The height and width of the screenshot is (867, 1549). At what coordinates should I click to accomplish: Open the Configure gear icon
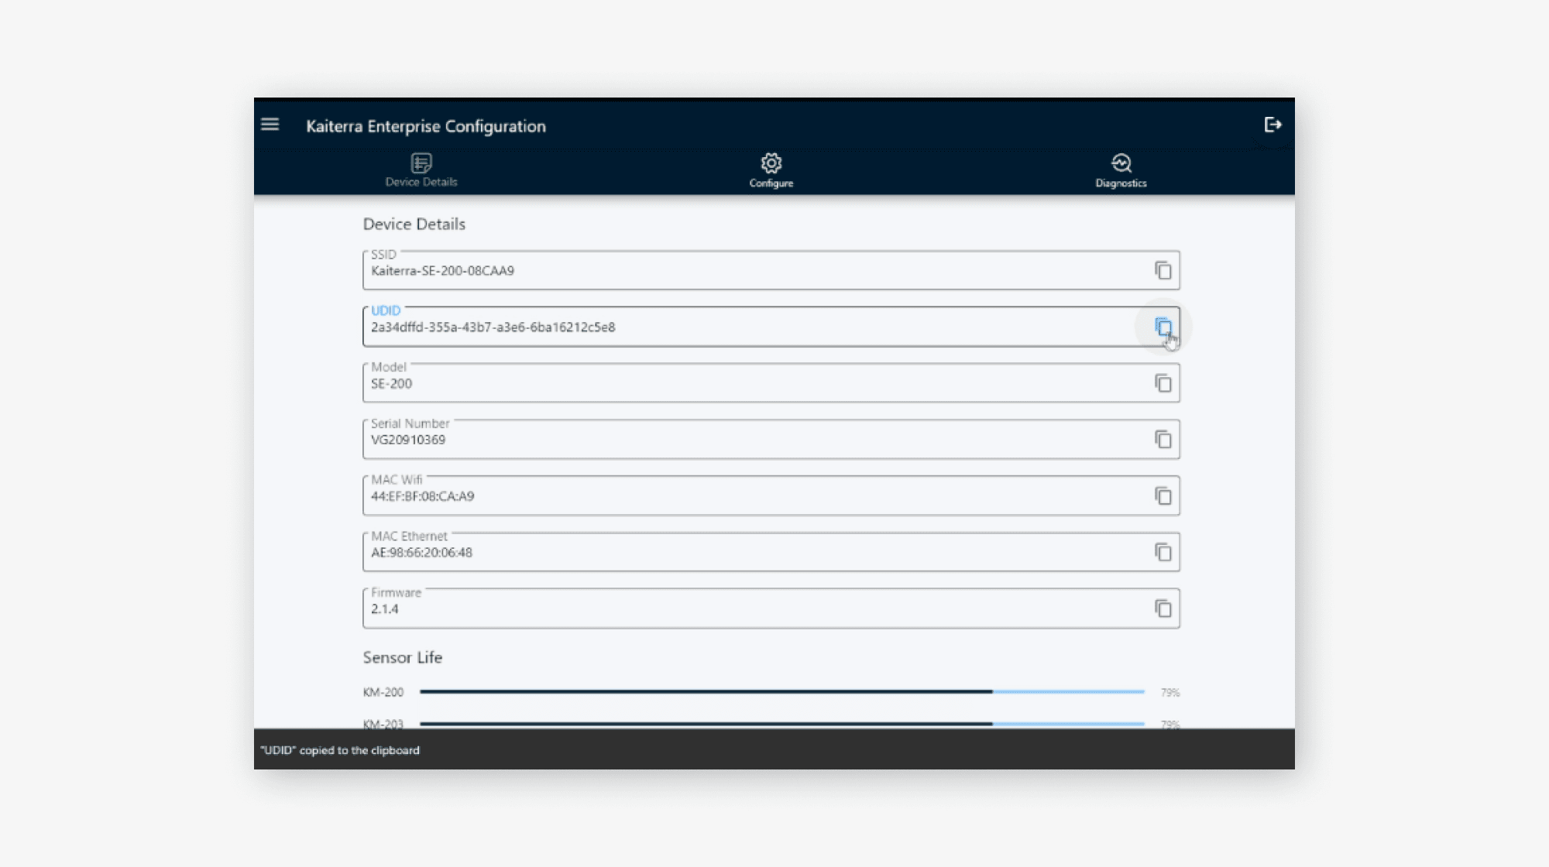pos(771,163)
